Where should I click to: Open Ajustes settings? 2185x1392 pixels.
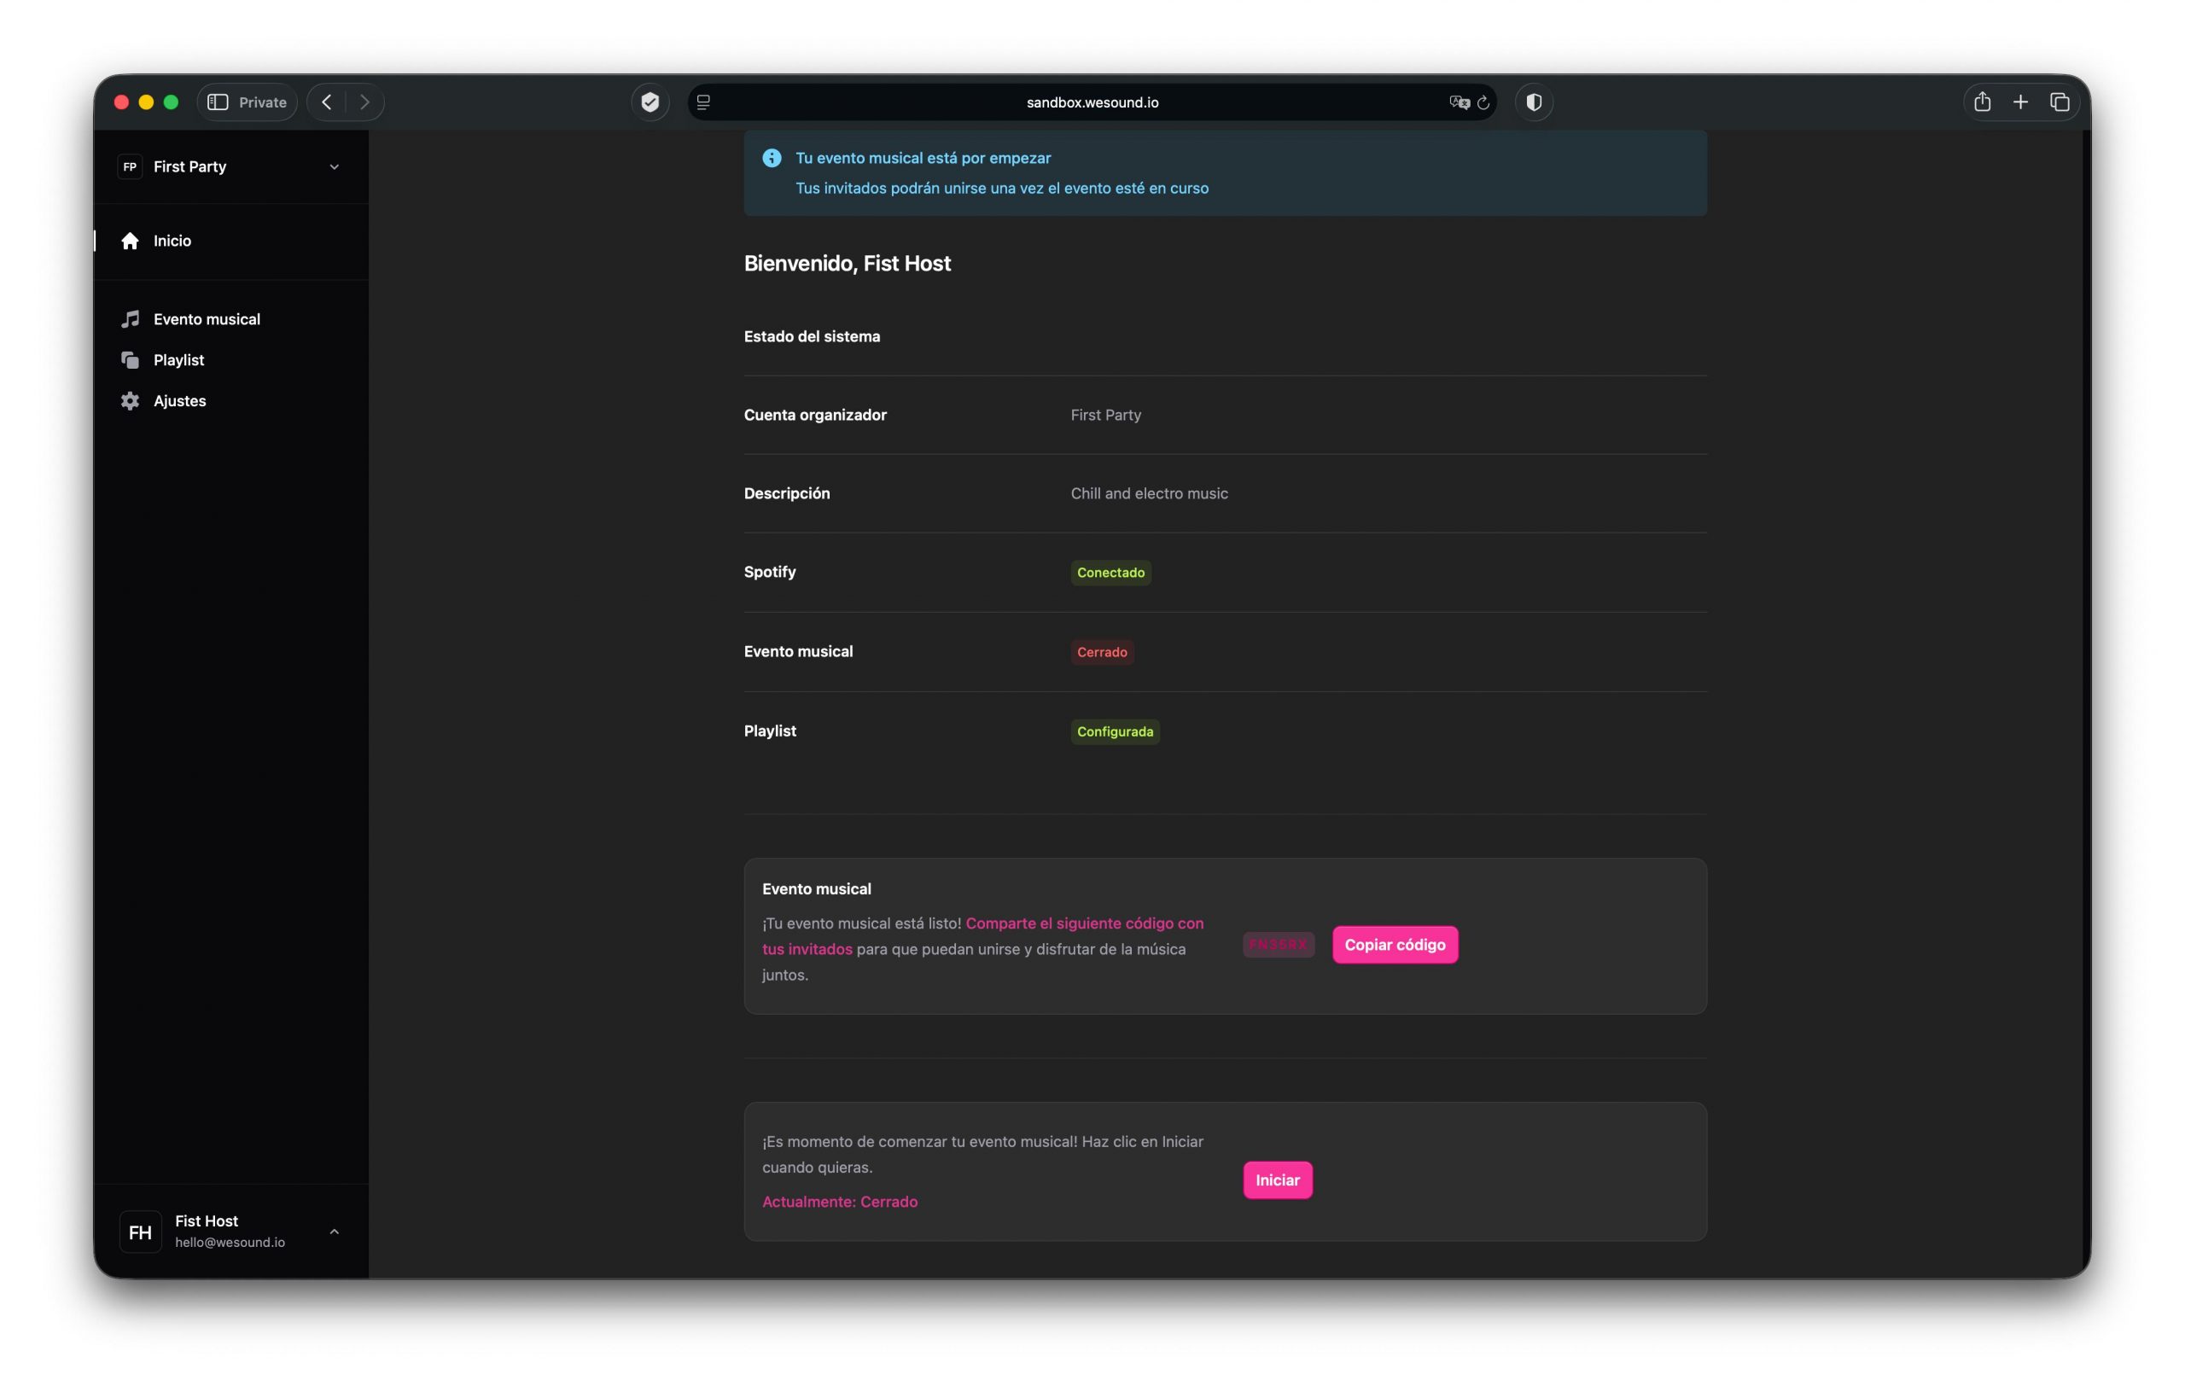pos(178,400)
